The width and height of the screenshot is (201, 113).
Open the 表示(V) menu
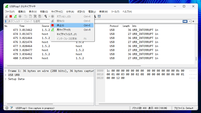(33, 12)
